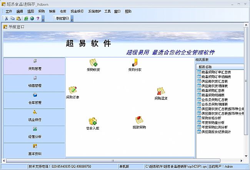Open the 采购收货 module icon

click(93, 65)
